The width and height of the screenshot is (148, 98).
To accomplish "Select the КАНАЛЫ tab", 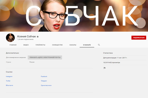I will point(73,45).
